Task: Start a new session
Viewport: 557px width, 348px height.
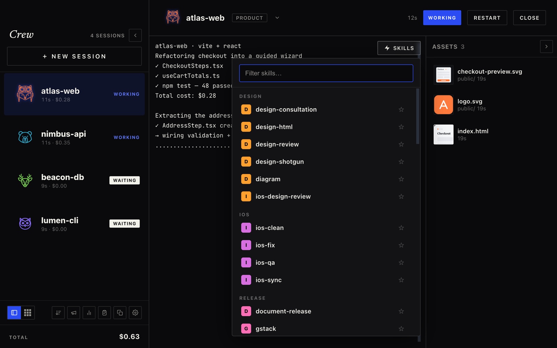Action: [x=74, y=56]
